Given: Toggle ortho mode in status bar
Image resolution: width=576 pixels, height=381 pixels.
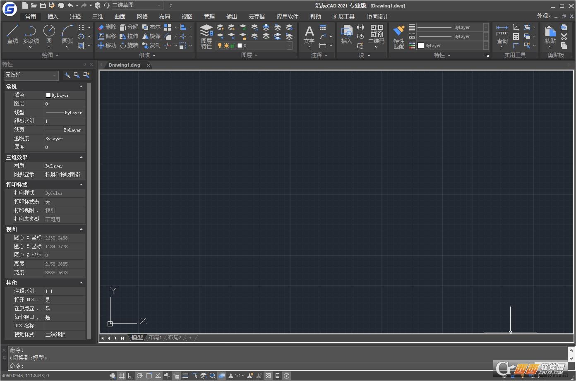Looking at the screenshot, I should point(131,376).
